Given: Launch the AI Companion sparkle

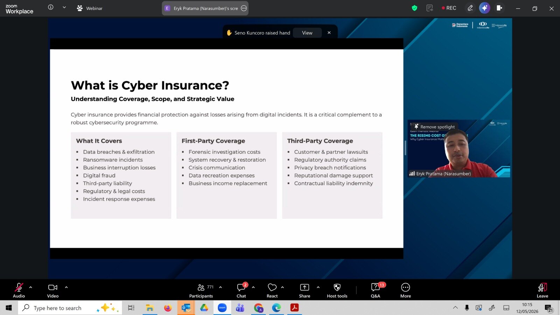Looking at the screenshot, I should point(485,8).
